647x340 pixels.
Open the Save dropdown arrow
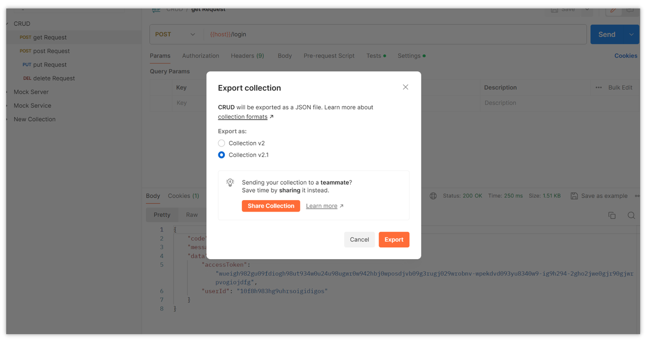pyautogui.click(x=587, y=10)
